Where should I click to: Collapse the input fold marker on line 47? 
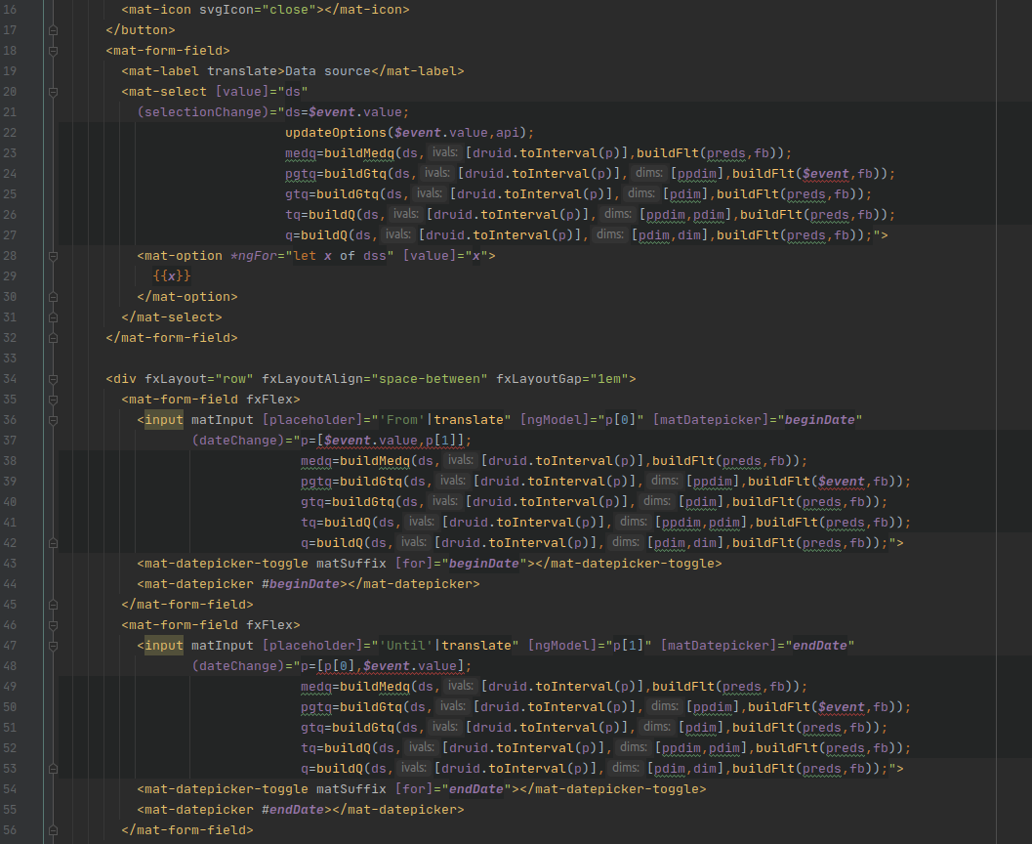(54, 646)
